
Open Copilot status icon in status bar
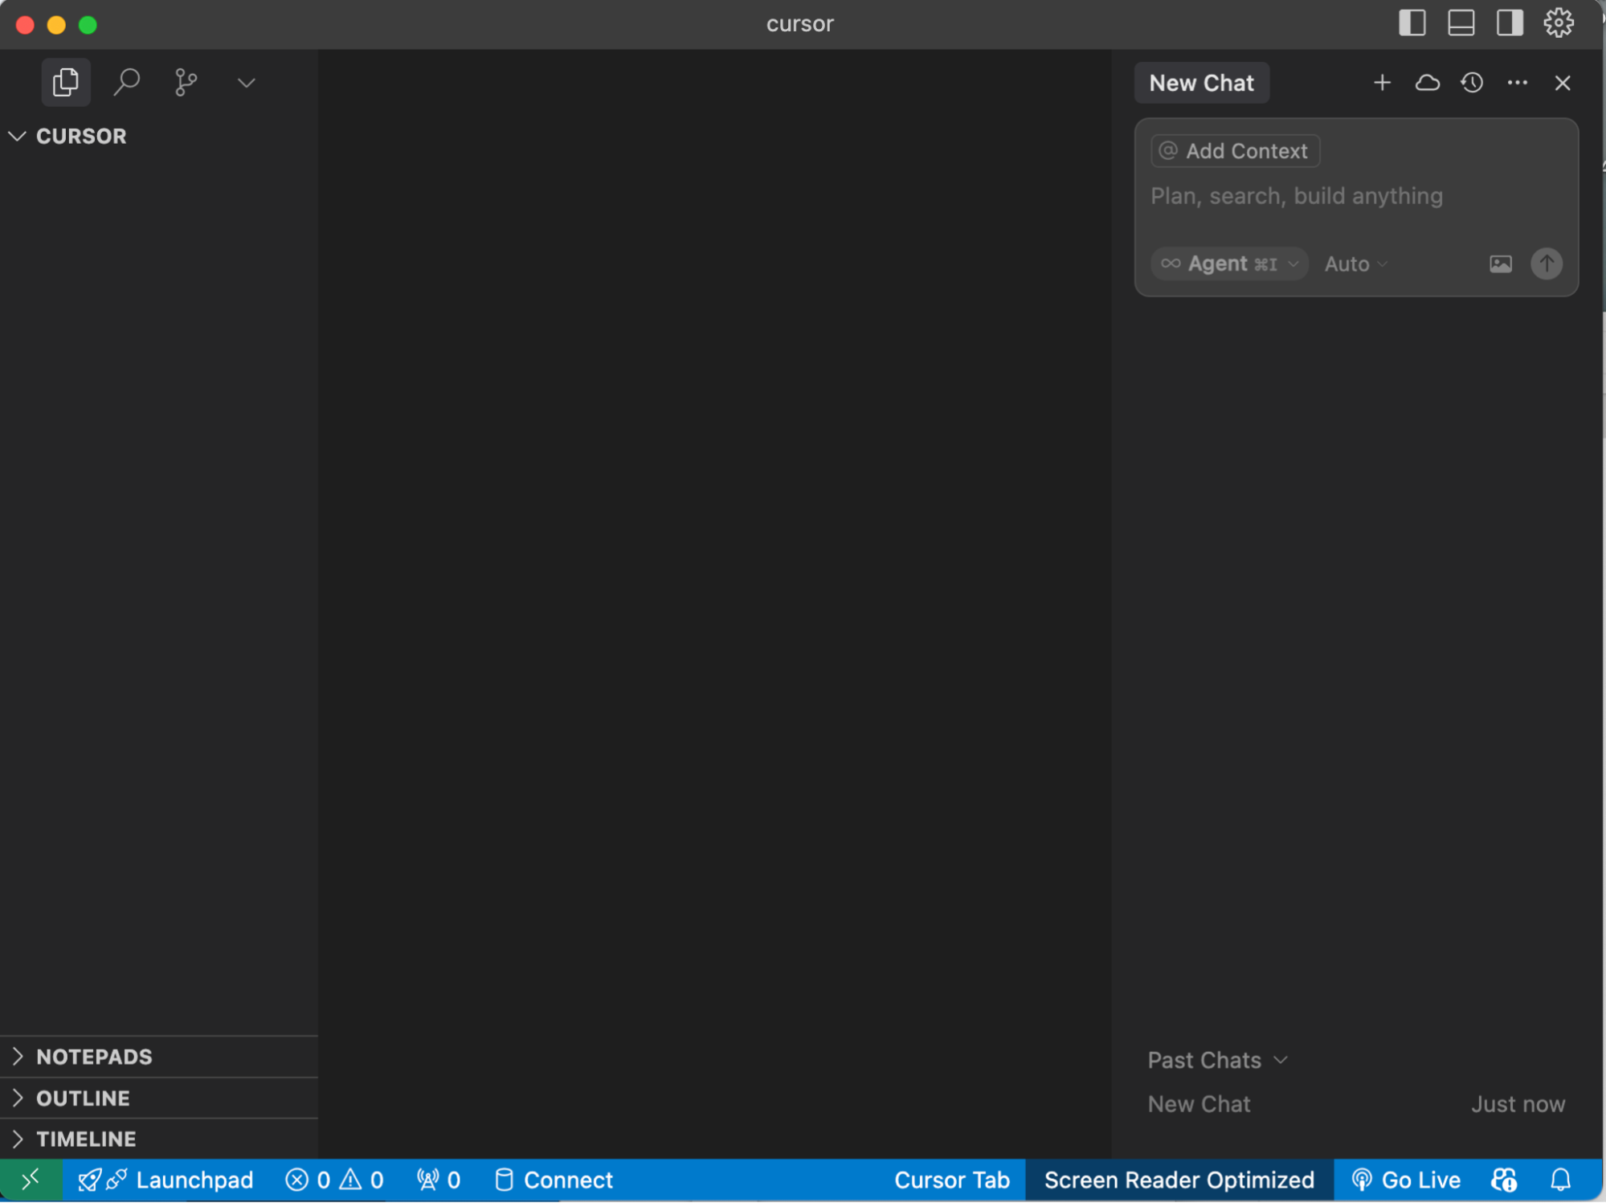point(1503,1180)
